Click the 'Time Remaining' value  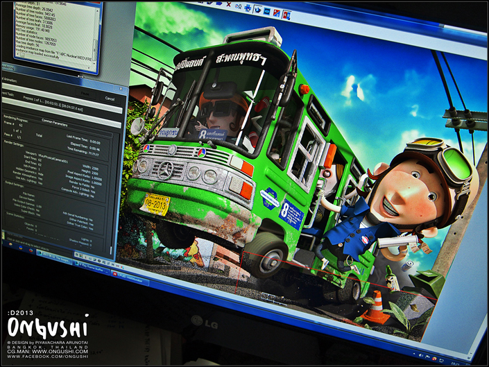[94, 154]
